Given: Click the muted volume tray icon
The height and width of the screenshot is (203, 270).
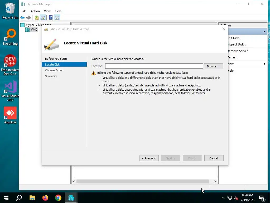Looking at the screenshot, I should [x=236, y=198].
